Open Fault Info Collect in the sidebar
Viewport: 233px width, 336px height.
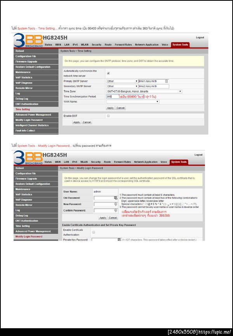coord(36,131)
